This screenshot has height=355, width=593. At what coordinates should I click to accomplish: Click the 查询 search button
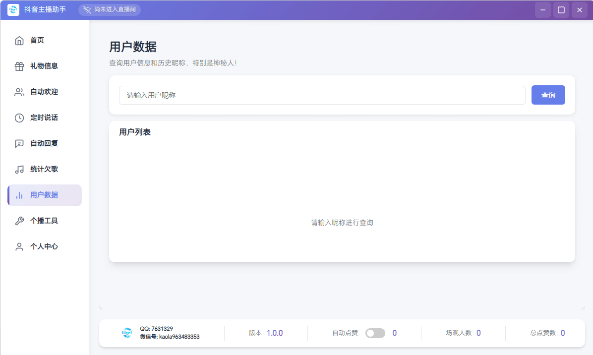[x=548, y=95]
